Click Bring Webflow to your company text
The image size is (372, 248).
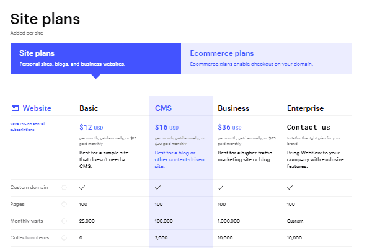tap(316, 159)
